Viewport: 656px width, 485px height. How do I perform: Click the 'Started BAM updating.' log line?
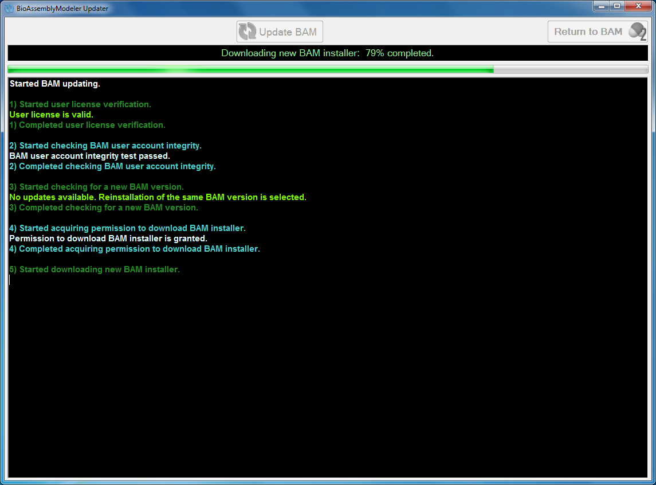point(55,84)
